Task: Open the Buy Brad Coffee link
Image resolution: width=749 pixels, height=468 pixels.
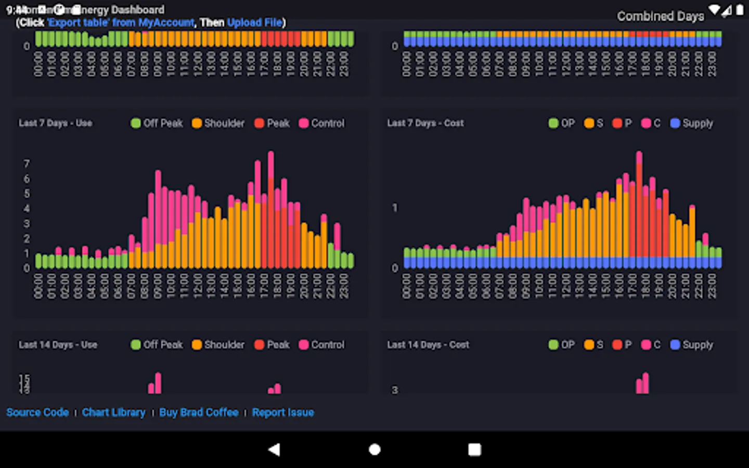Action: pos(199,412)
